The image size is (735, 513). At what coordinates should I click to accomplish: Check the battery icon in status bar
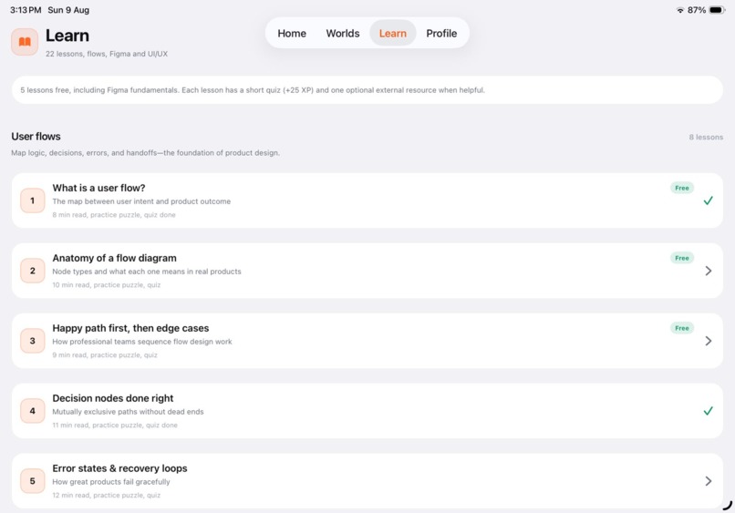point(717,10)
